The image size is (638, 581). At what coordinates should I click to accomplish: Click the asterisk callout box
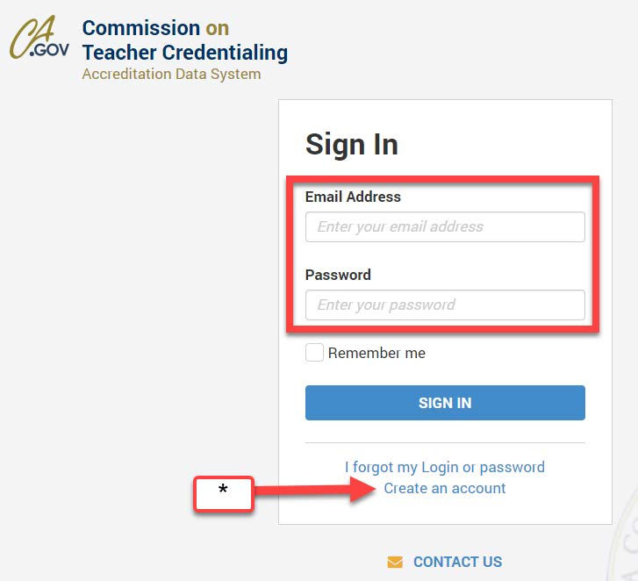223,493
